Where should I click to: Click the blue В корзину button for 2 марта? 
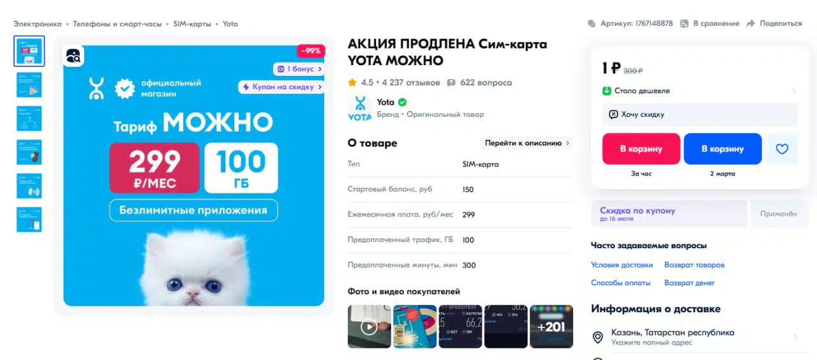tap(723, 149)
